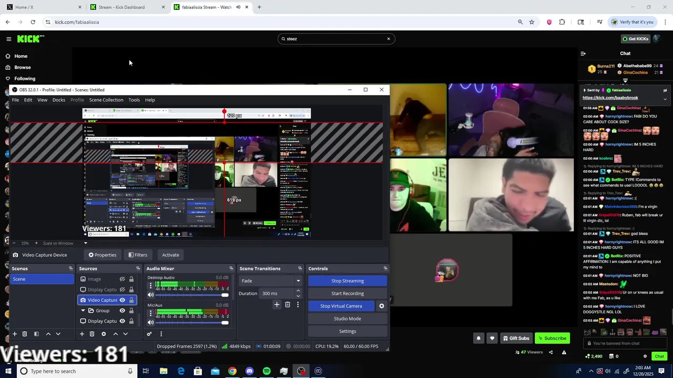
Task: Open Properties of Video Capture Device
Action: 103,255
